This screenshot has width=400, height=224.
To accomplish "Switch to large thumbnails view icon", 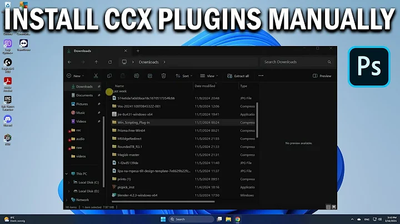I will [x=334, y=207].
